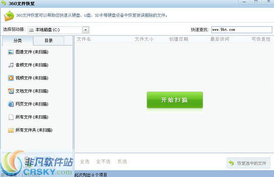Start scanning with the 开始扫描 button
Screen dimensions: 274x177
175,100
